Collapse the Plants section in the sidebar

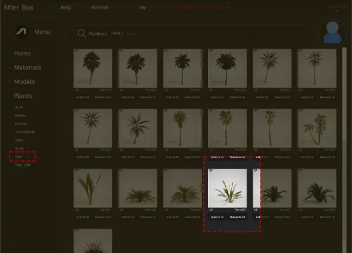click(23, 96)
